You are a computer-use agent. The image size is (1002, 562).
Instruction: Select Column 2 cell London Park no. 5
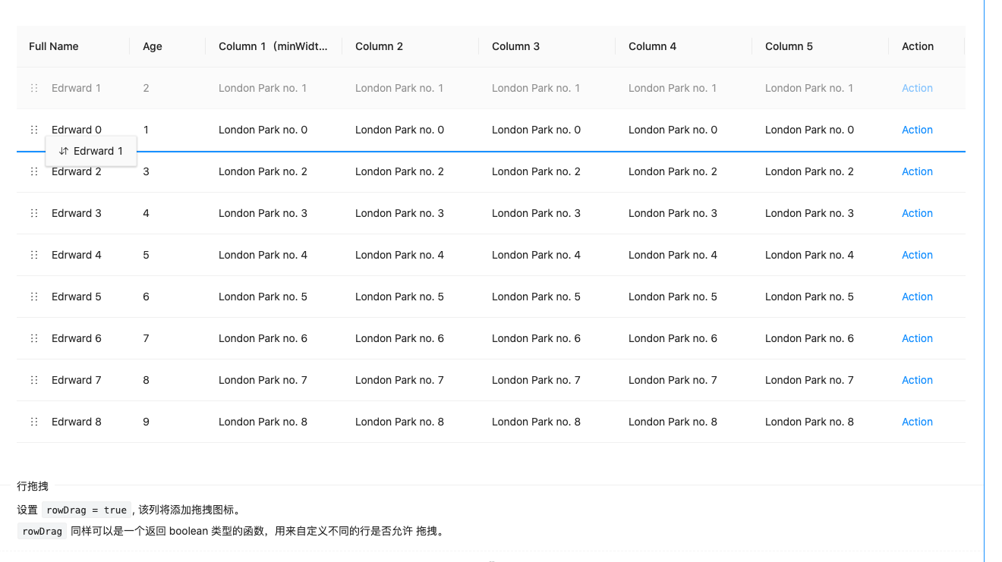click(x=399, y=297)
